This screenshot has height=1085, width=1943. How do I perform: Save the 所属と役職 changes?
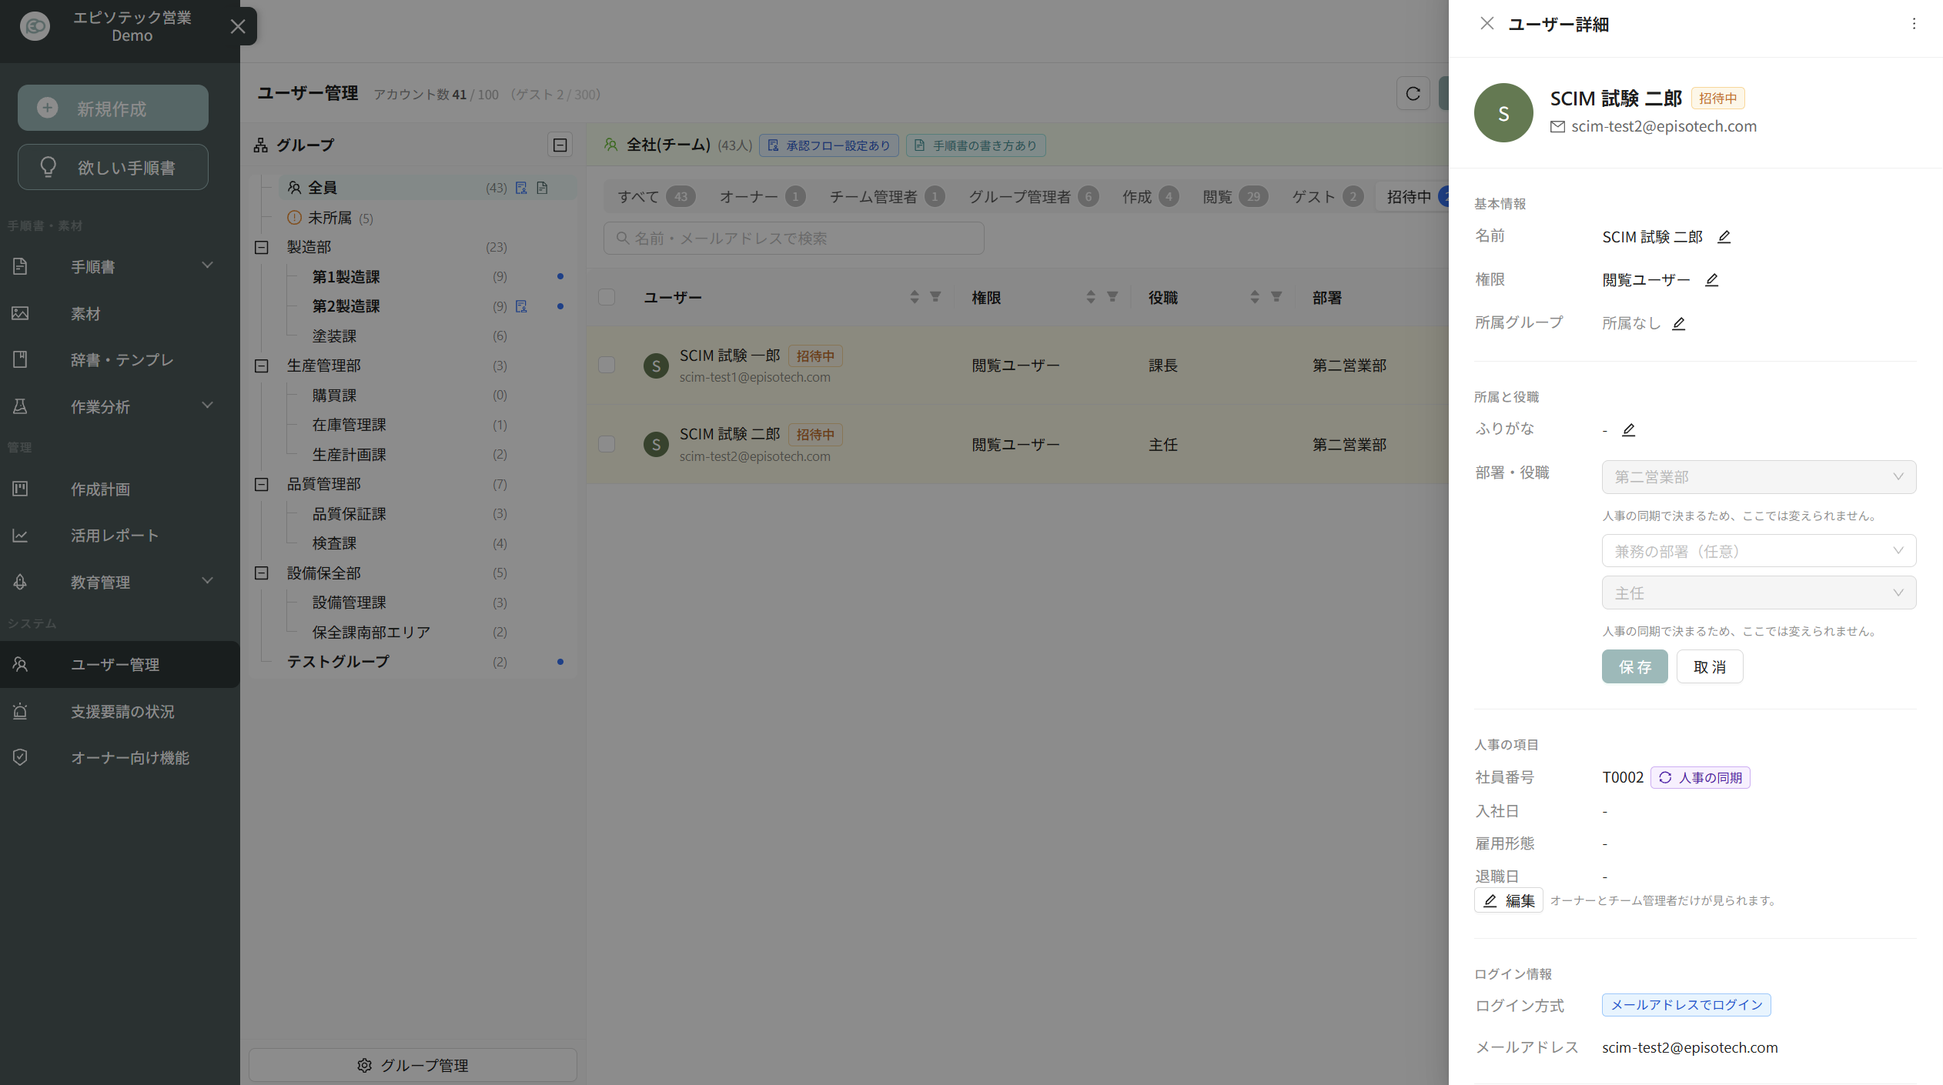click(x=1635, y=666)
